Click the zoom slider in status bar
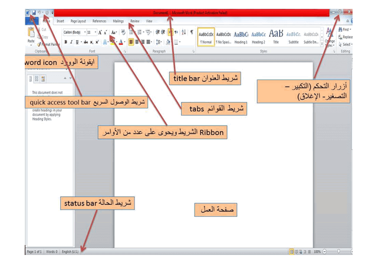This screenshot has height=265, width=372. (338, 251)
